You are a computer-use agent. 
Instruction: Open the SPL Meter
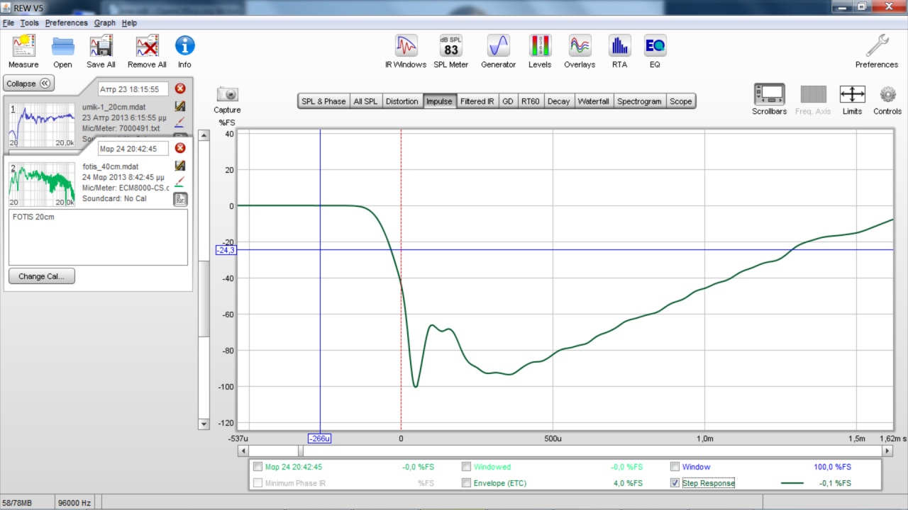(451, 47)
